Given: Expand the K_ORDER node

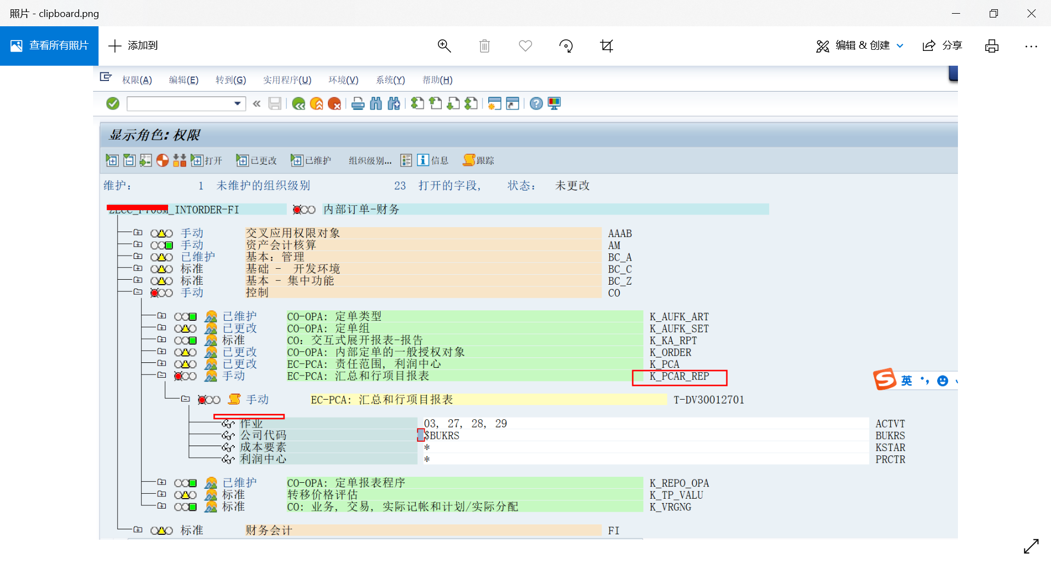Looking at the screenshot, I should click(161, 351).
